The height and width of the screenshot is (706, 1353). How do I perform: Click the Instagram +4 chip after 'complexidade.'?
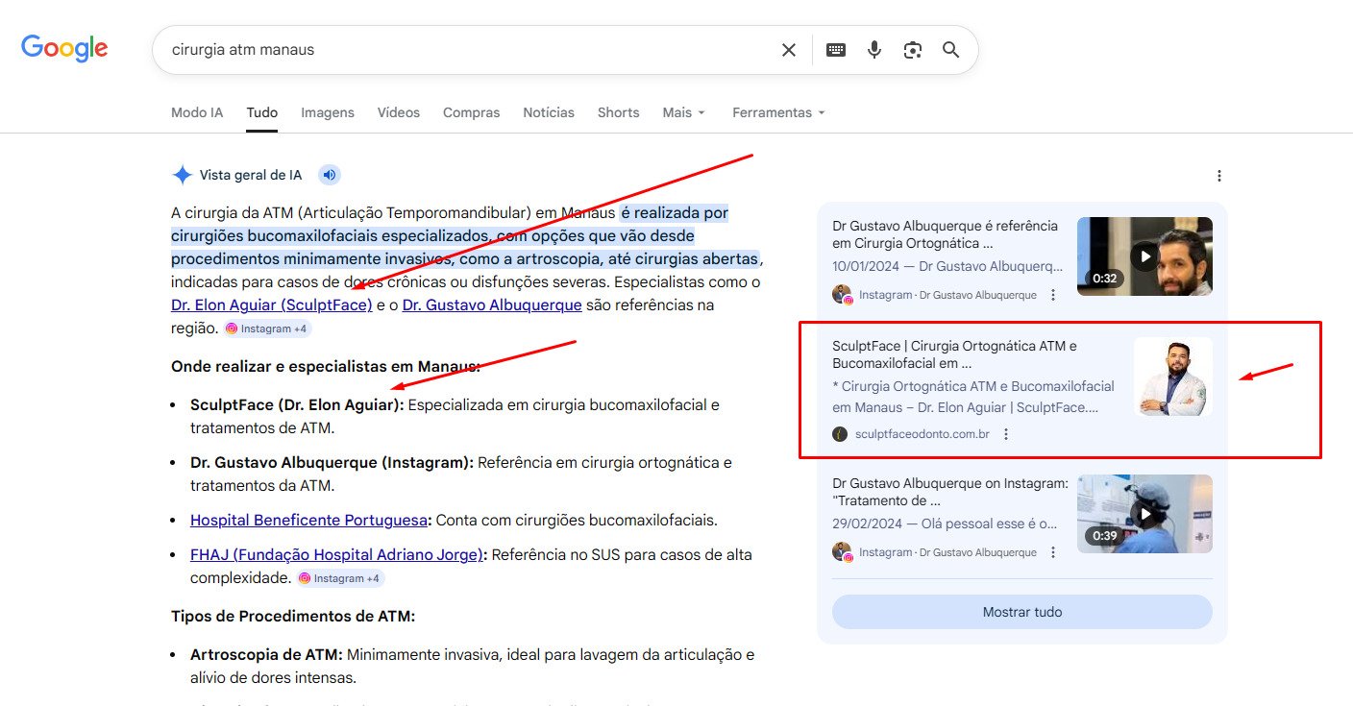[x=340, y=578]
